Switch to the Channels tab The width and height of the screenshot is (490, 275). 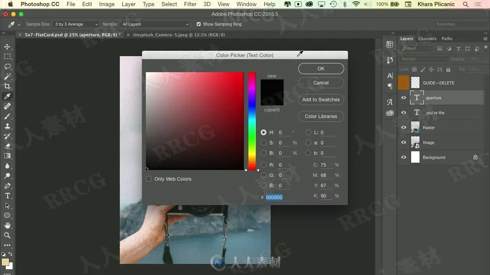click(427, 39)
